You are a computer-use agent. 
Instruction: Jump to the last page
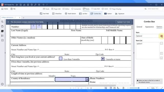tap(91, 88)
